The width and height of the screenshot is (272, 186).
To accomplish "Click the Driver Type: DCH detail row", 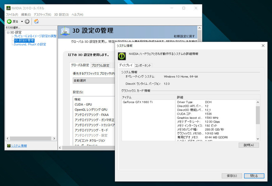I will (x=216, y=102).
